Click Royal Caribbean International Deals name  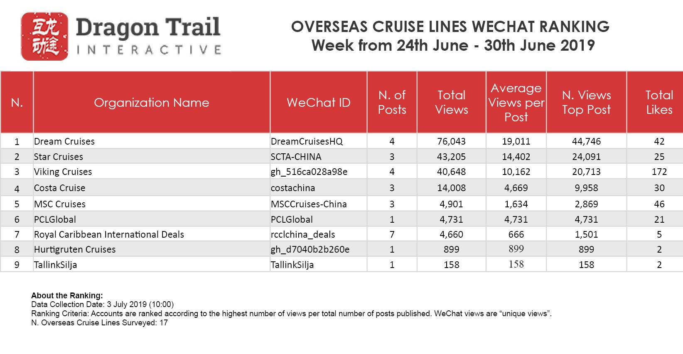(x=109, y=235)
